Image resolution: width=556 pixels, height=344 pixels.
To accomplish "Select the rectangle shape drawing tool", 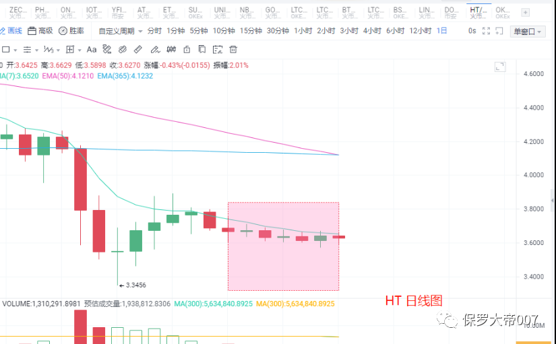I will click(5, 50).
